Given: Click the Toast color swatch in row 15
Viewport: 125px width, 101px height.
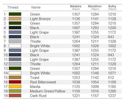Looking at the screenshot, I should (x=15, y=77).
